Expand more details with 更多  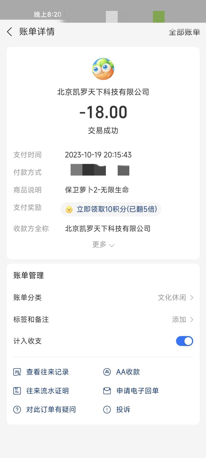pyautogui.click(x=103, y=245)
